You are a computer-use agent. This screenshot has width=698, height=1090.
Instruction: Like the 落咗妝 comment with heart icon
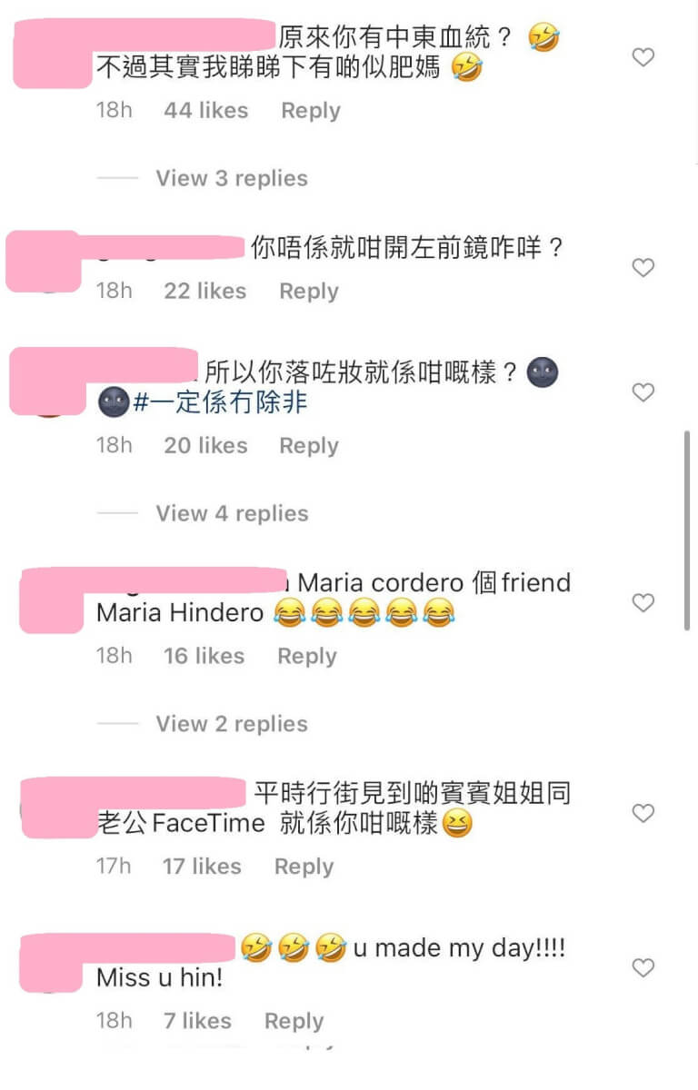[643, 392]
